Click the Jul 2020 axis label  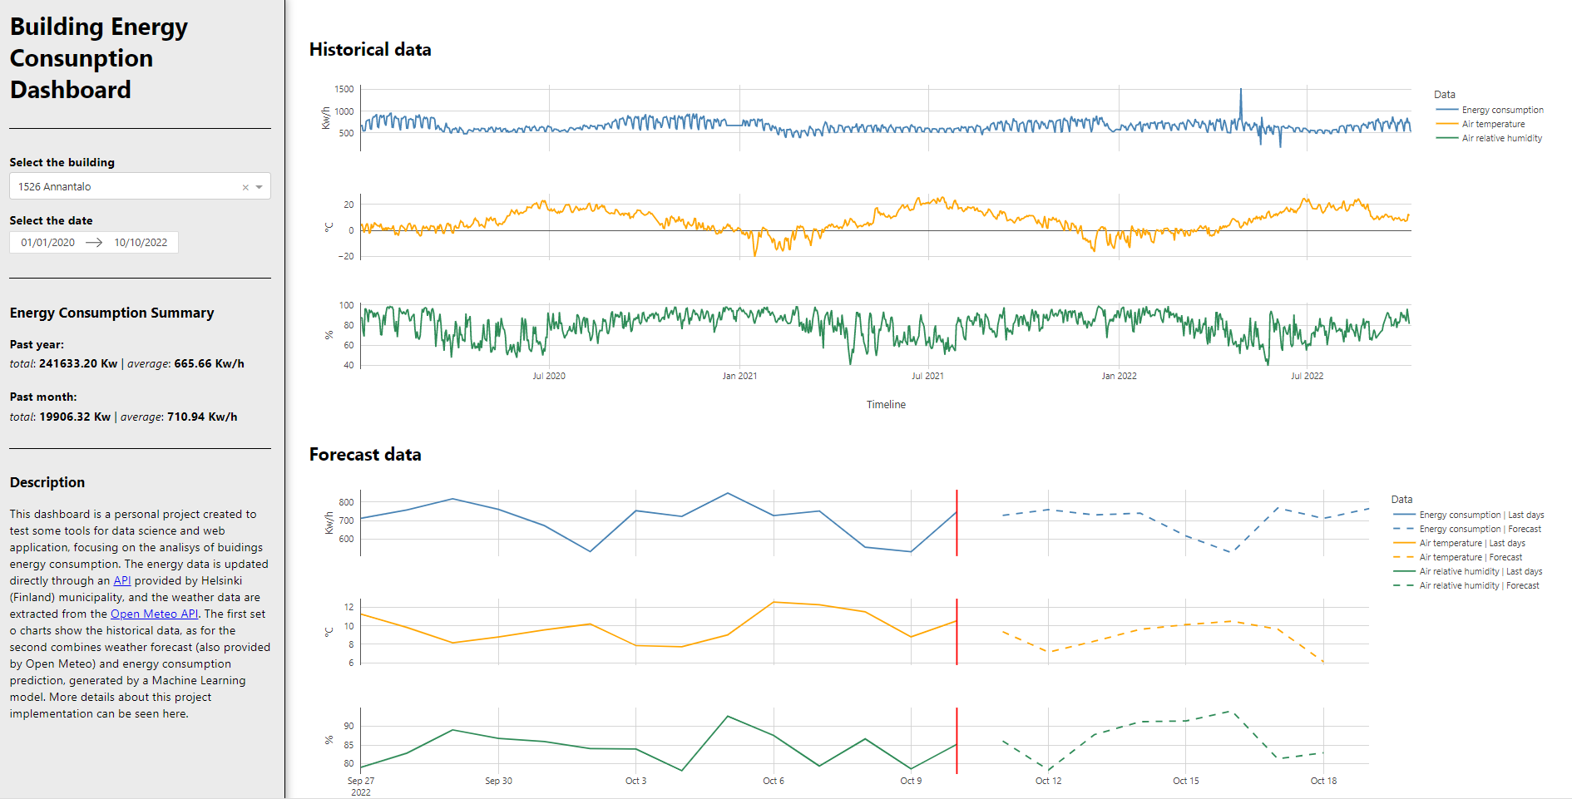549,376
